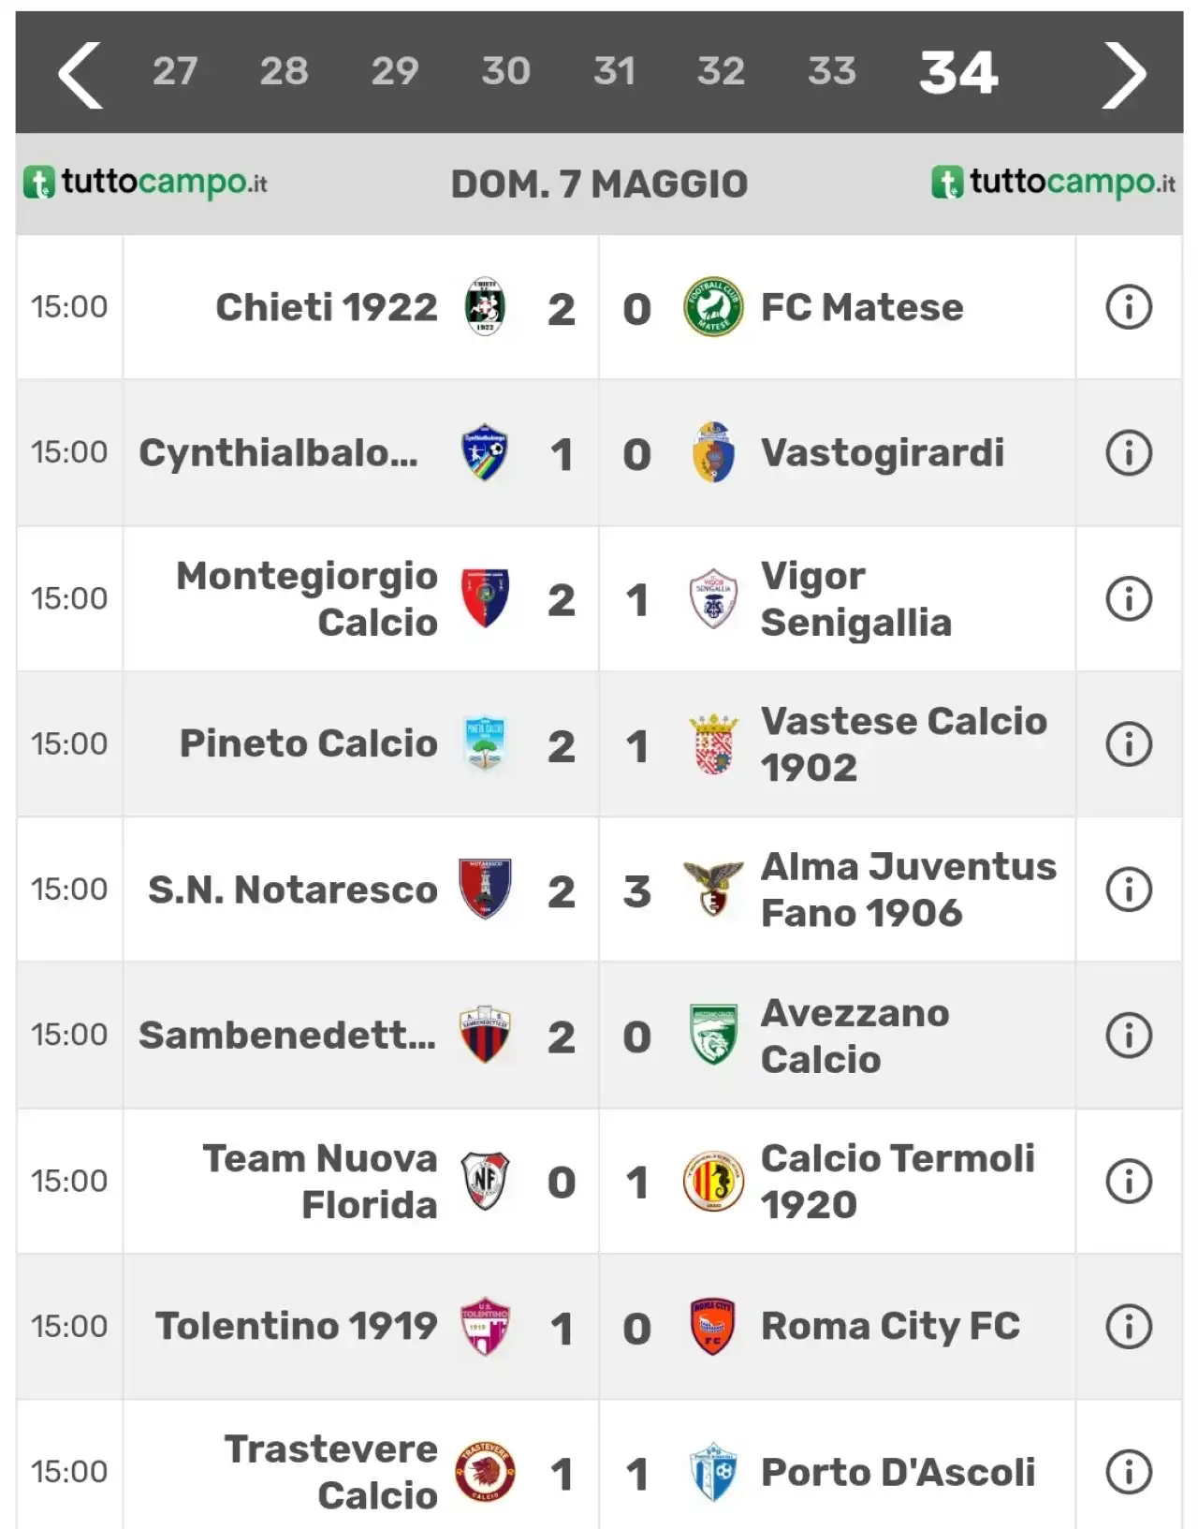
Task: Go to previous matchdays with left arrow
Action: point(80,75)
